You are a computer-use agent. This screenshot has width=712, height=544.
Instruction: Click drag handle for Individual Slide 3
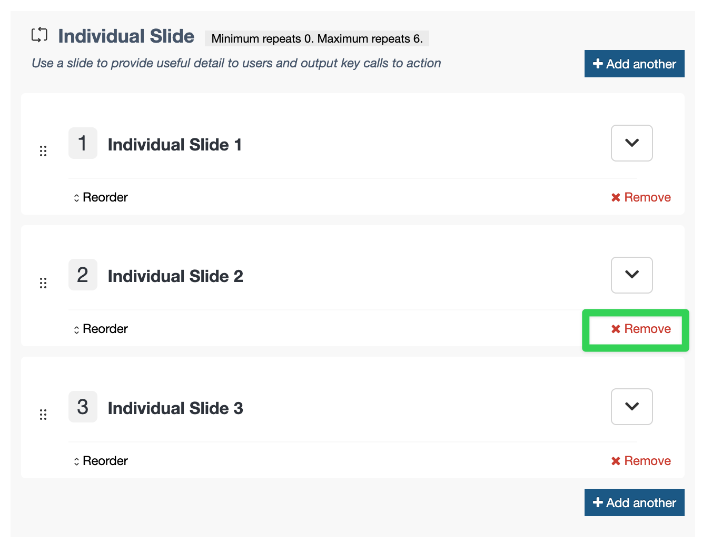coord(43,415)
